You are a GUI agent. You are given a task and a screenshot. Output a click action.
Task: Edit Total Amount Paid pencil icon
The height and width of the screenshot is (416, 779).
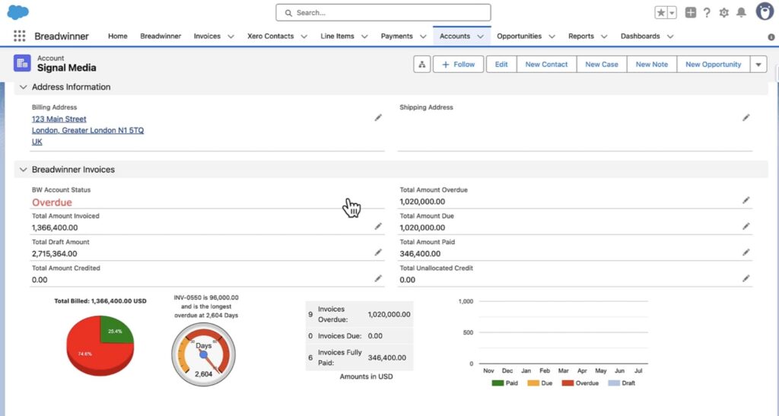tap(746, 252)
